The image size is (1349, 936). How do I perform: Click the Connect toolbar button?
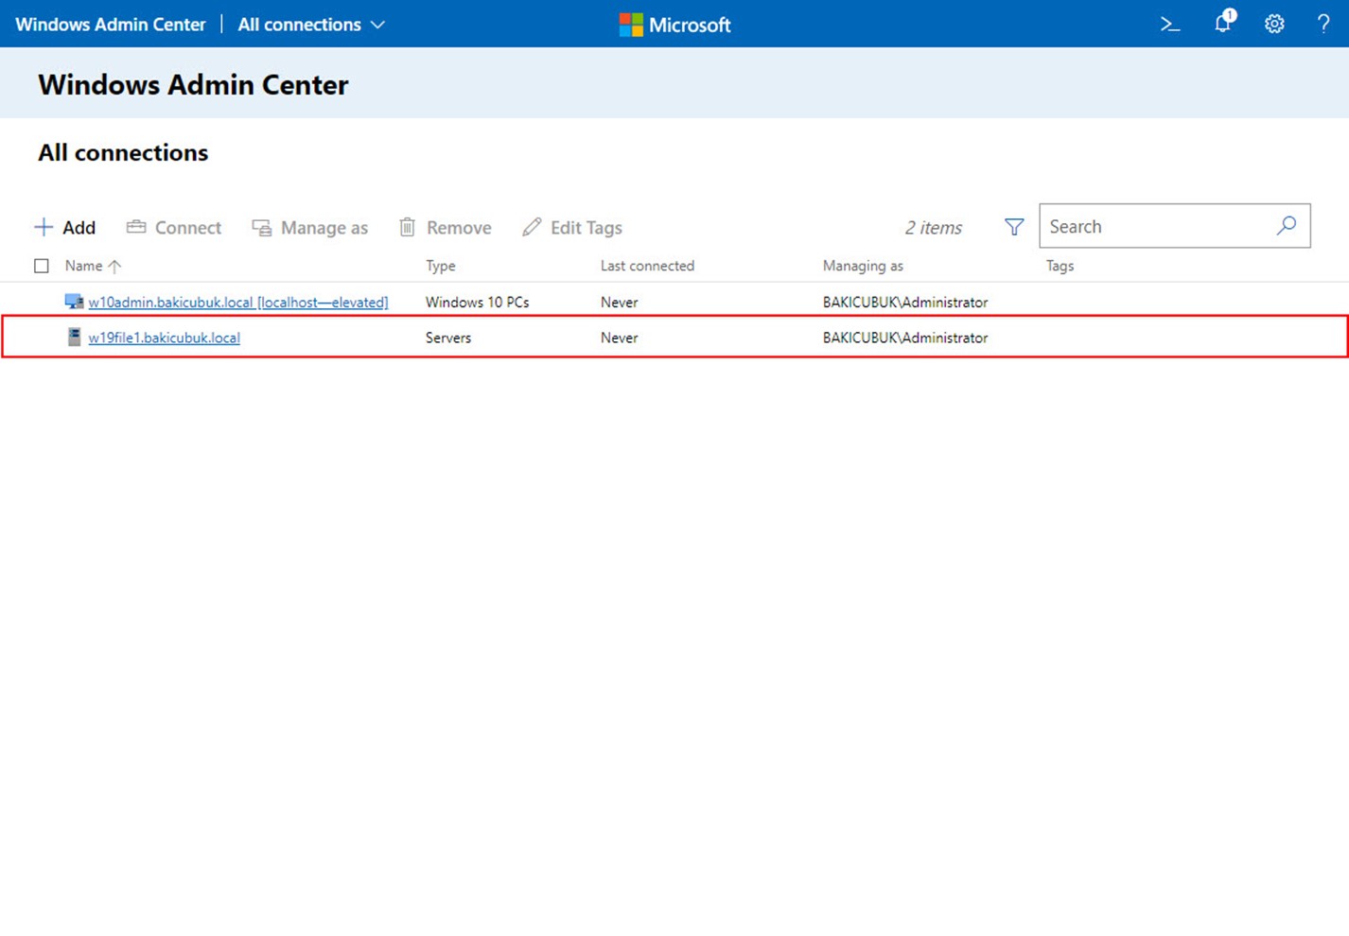174,227
